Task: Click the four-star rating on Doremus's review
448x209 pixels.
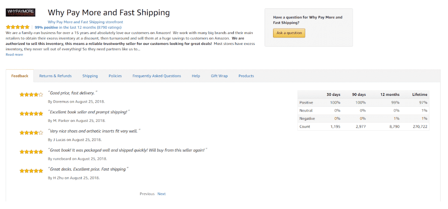Action: click(x=31, y=94)
